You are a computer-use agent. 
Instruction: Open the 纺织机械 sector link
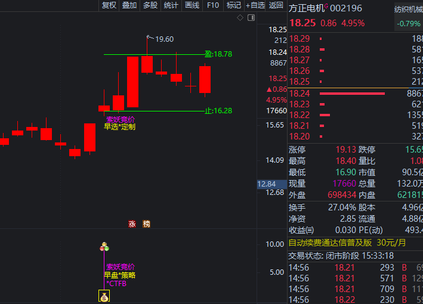point(408,9)
